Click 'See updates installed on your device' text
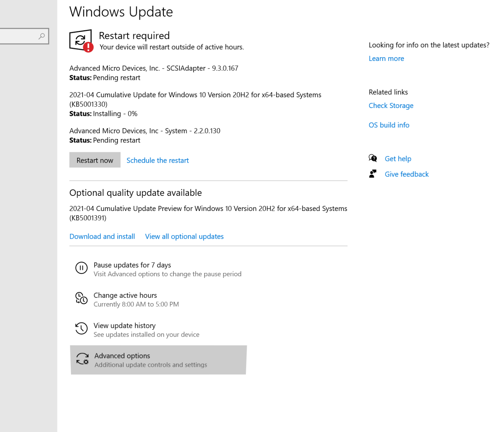The height and width of the screenshot is (432, 495). [x=146, y=334]
